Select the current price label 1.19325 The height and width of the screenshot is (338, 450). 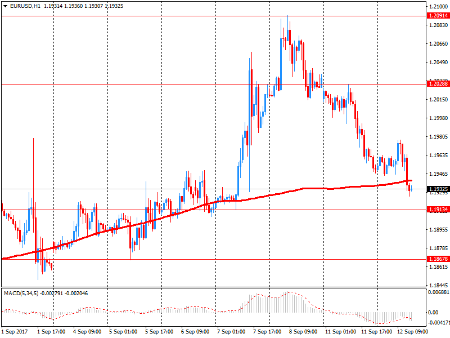click(438, 189)
